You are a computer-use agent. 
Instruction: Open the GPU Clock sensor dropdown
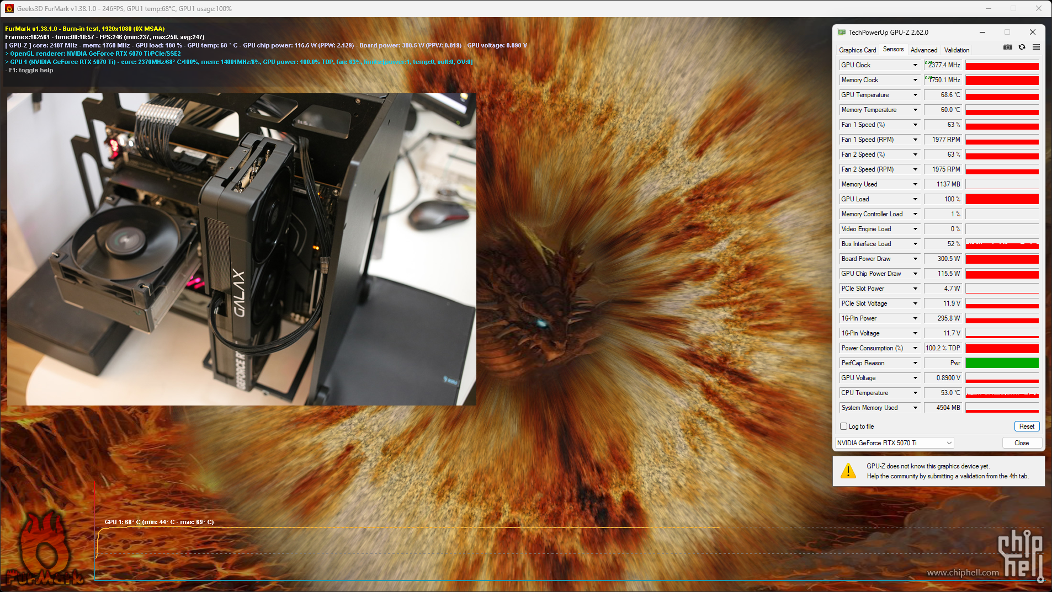pos(915,65)
